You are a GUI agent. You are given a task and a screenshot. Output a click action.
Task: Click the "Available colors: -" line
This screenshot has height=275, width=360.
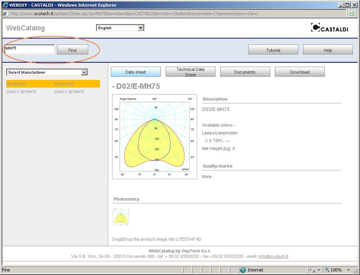219,125
